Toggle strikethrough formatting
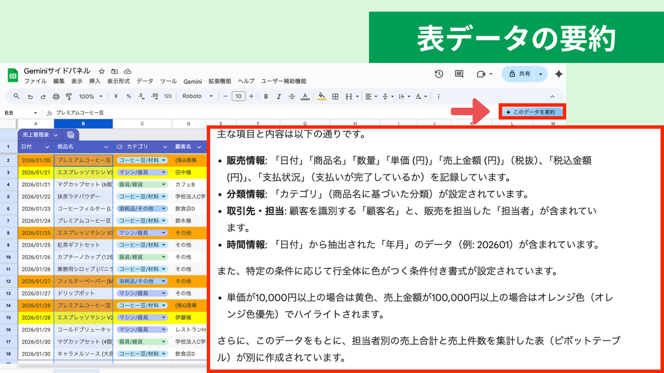This screenshot has width=664, height=373. pos(292,96)
